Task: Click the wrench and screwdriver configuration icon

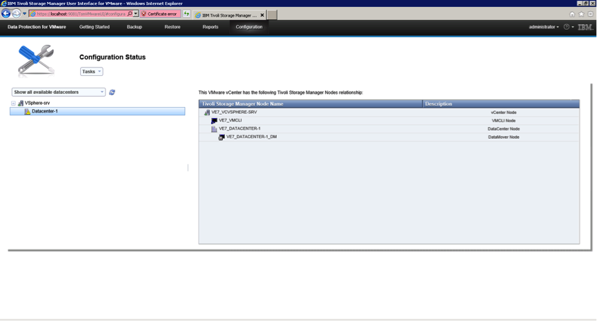Action: (36, 59)
